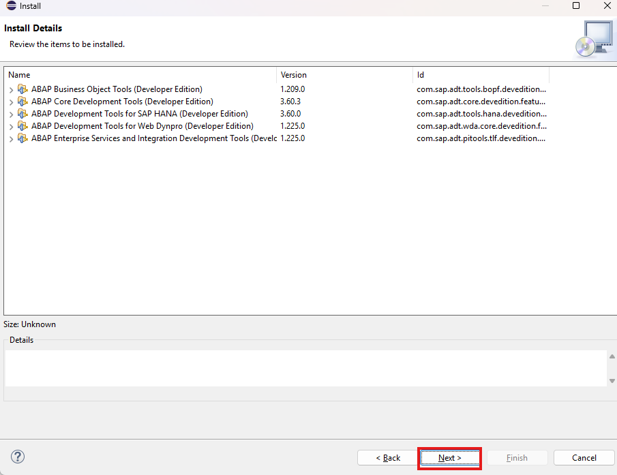Open help via the question mark icon
The width and height of the screenshot is (617, 475).
18,457
